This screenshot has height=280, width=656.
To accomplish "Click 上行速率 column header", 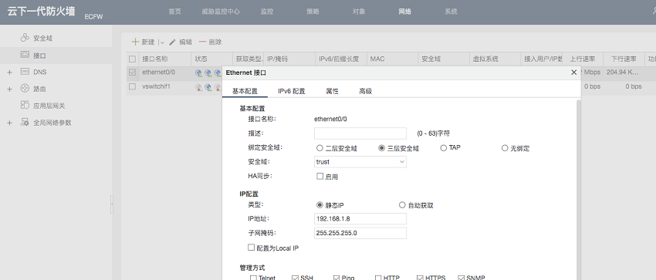I will (583, 59).
